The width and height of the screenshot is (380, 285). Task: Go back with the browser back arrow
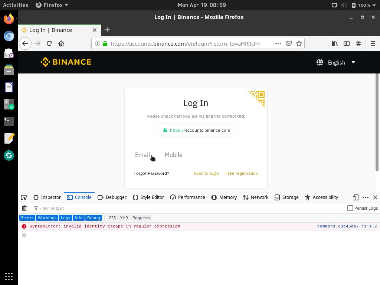[25, 44]
